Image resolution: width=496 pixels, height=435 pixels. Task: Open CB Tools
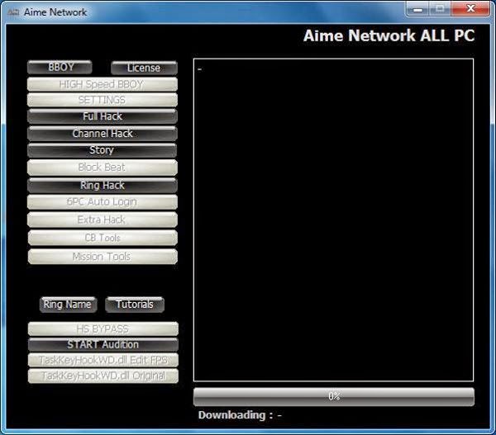pyautogui.click(x=103, y=238)
